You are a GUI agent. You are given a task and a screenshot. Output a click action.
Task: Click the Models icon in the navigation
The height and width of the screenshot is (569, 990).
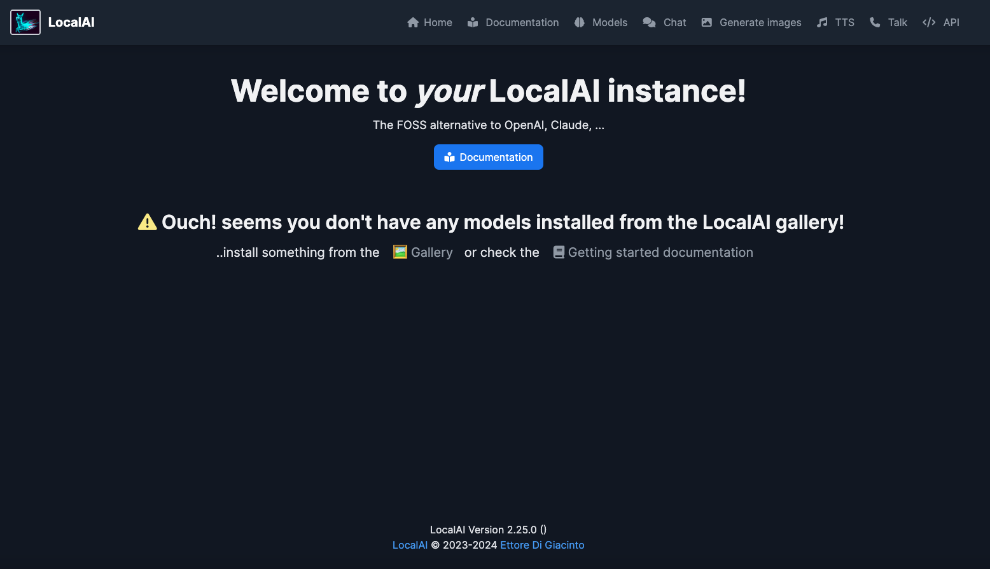(579, 22)
